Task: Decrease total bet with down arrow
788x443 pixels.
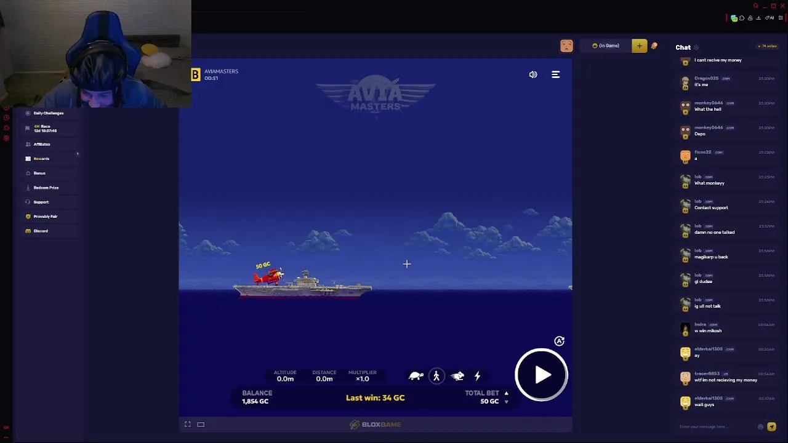Action: (506, 402)
